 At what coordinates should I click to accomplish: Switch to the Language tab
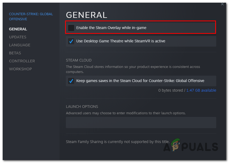point(20,45)
